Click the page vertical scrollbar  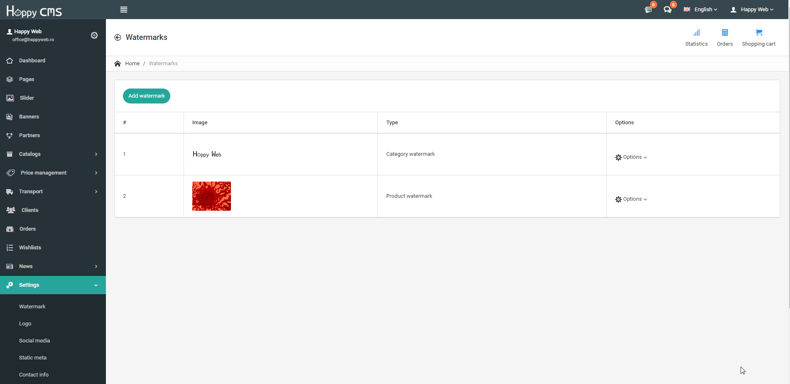tap(789, 164)
